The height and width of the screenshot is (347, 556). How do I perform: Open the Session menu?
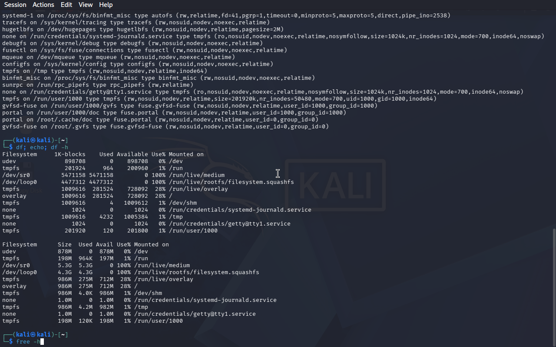(x=15, y=5)
